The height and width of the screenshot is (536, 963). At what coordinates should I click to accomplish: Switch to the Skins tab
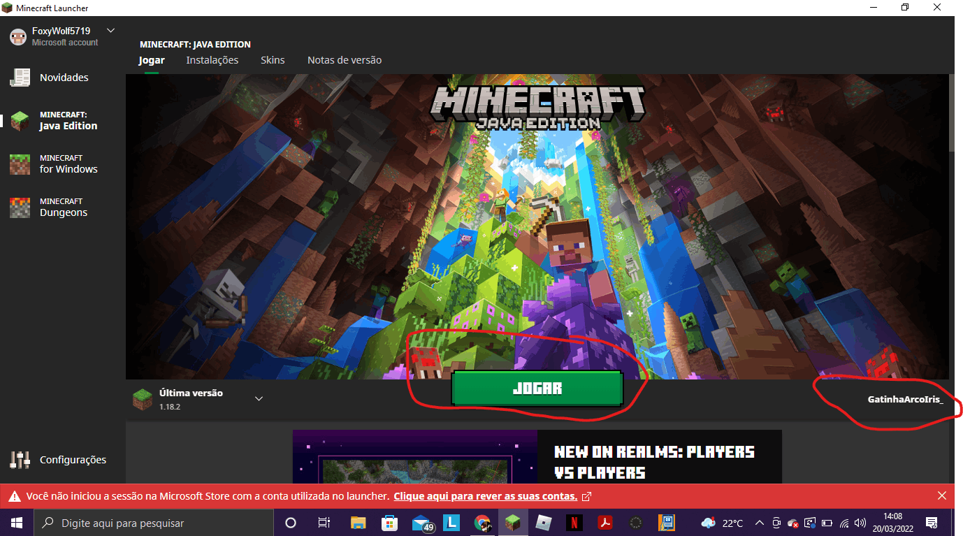tap(273, 60)
